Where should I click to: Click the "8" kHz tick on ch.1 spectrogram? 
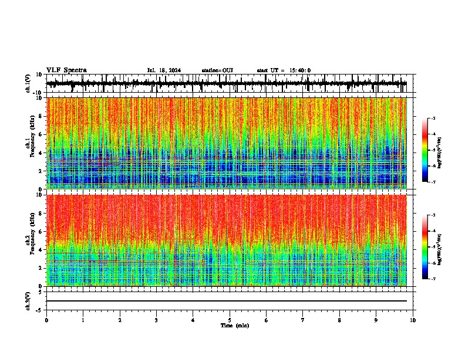41,116
